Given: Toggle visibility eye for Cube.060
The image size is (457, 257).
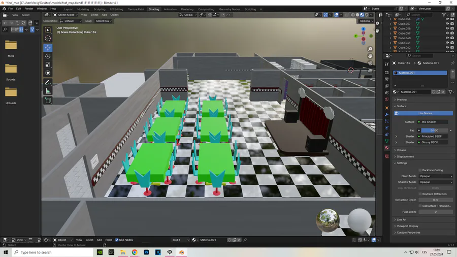Looking at the screenshot, I should (x=447, y=38).
